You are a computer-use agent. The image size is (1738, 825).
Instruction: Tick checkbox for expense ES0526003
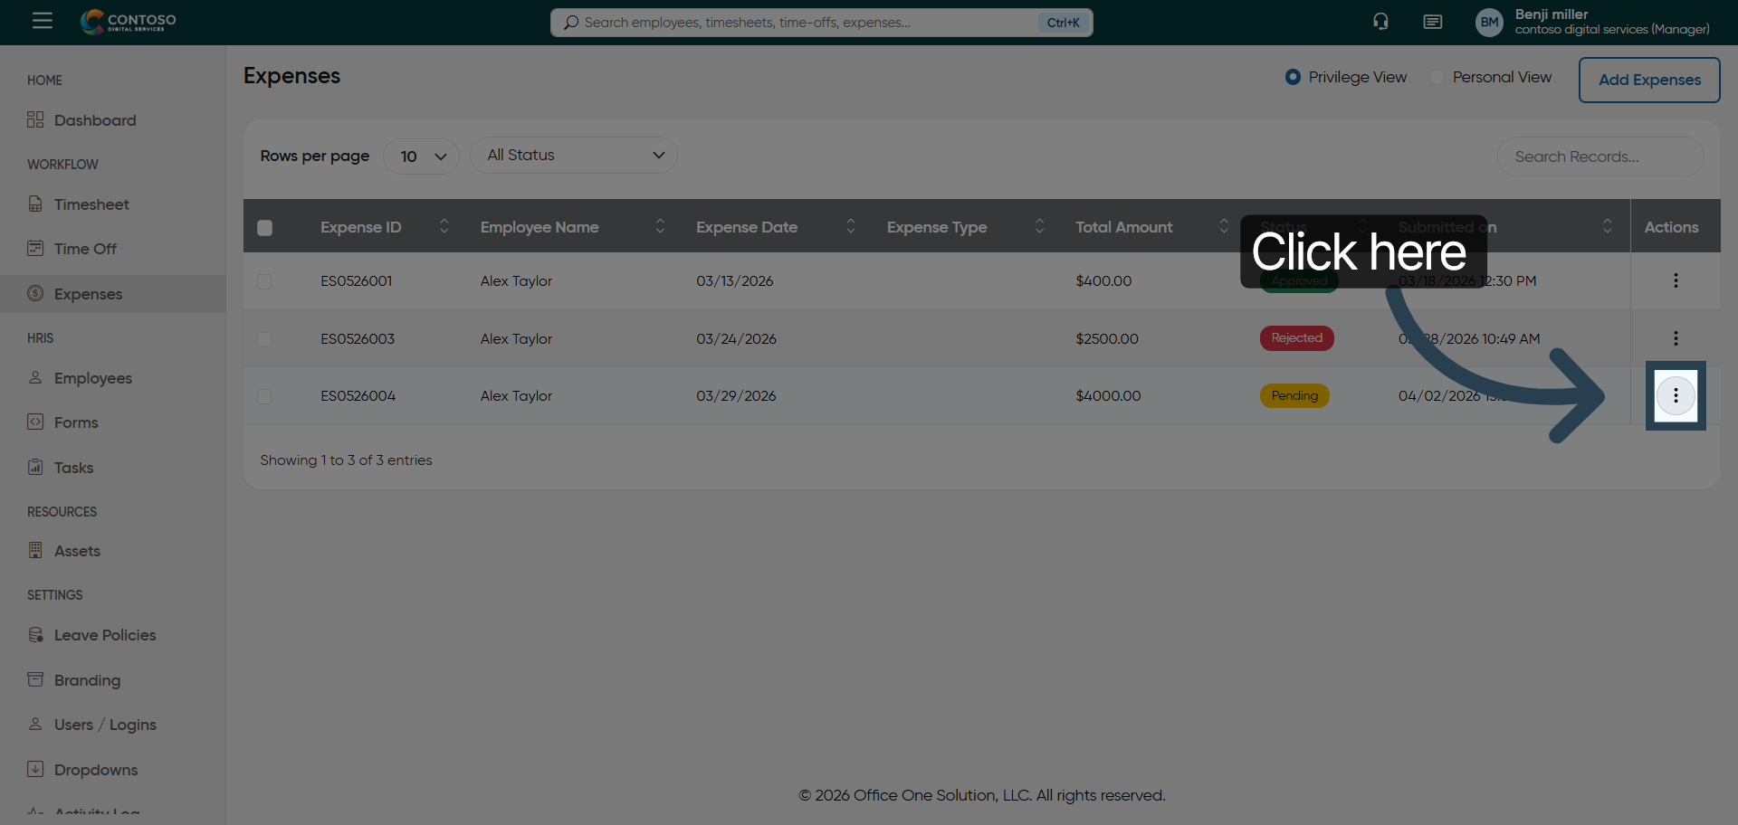264,339
